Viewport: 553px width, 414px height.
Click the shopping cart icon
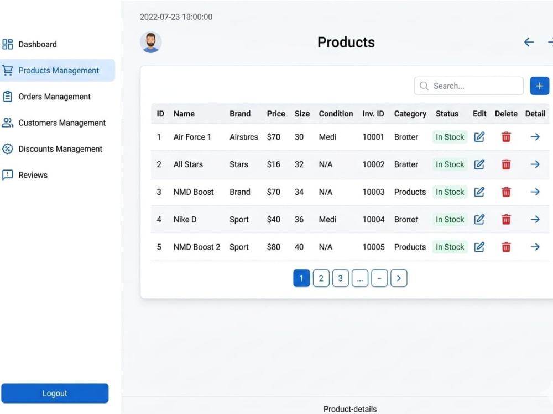pos(7,71)
